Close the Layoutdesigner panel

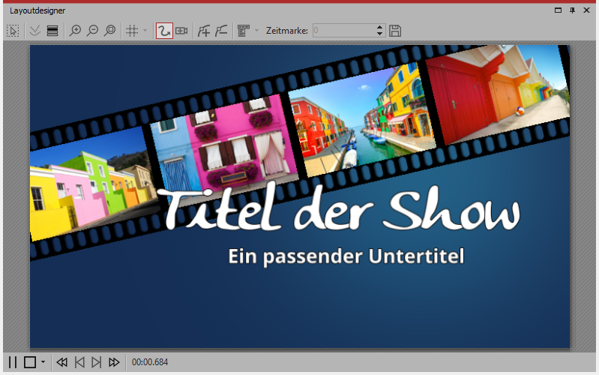(x=586, y=10)
